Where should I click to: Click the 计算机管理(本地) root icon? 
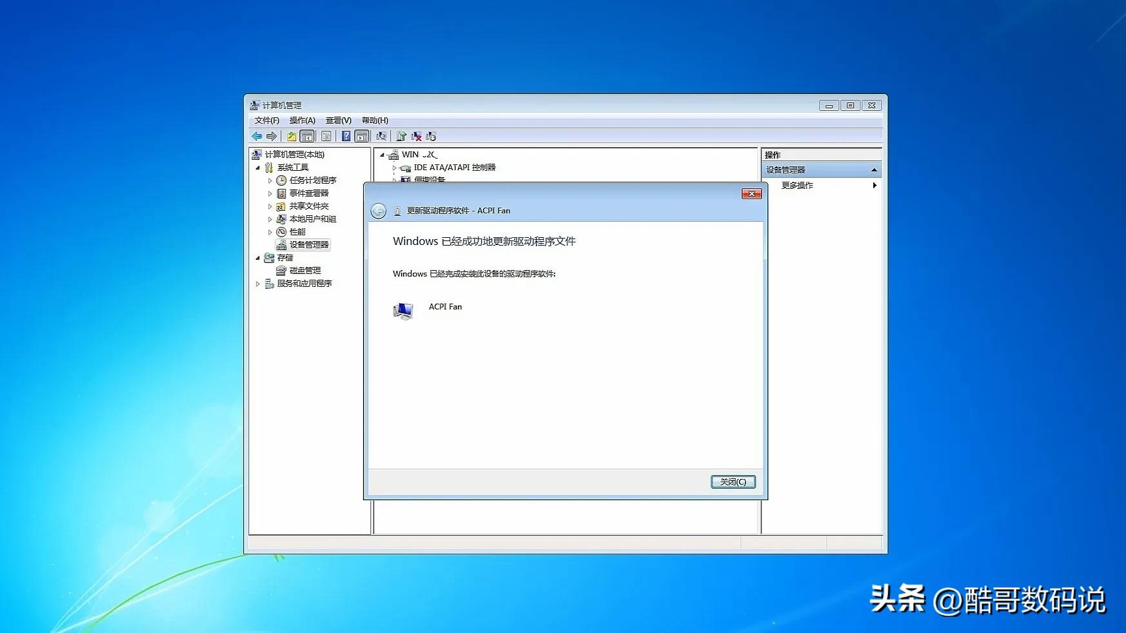[x=256, y=155]
